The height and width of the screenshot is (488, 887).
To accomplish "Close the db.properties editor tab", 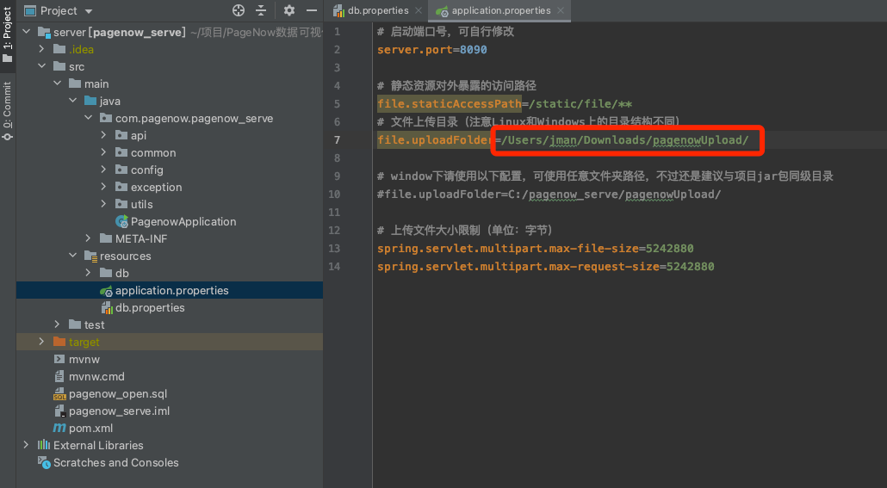I will point(419,10).
